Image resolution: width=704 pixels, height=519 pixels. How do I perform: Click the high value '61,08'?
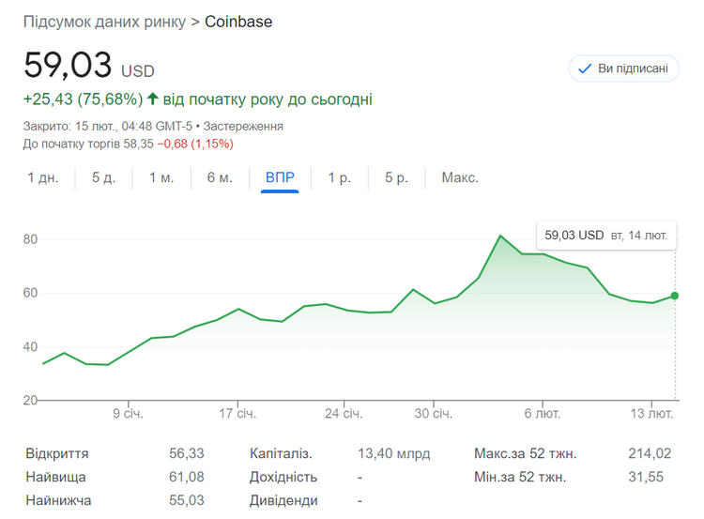click(187, 477)
